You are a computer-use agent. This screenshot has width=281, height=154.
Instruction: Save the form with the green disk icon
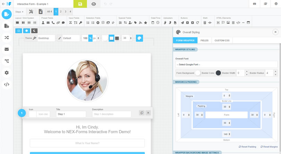point(80,4)
